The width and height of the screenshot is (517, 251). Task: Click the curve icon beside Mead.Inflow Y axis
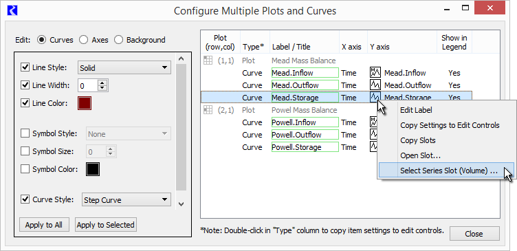[375, 73]
